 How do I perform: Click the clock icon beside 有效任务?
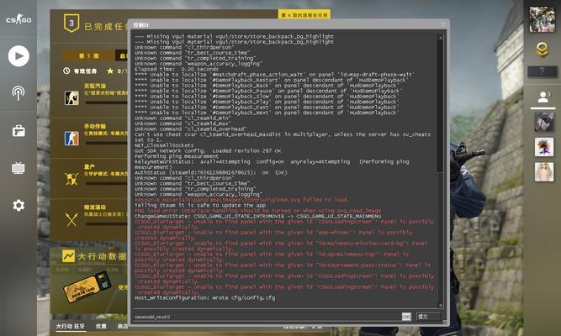tap(66, 71)
